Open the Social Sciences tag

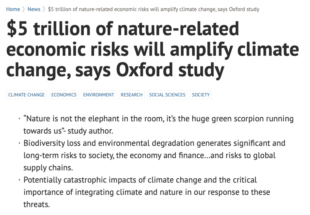tap(167, 95)
